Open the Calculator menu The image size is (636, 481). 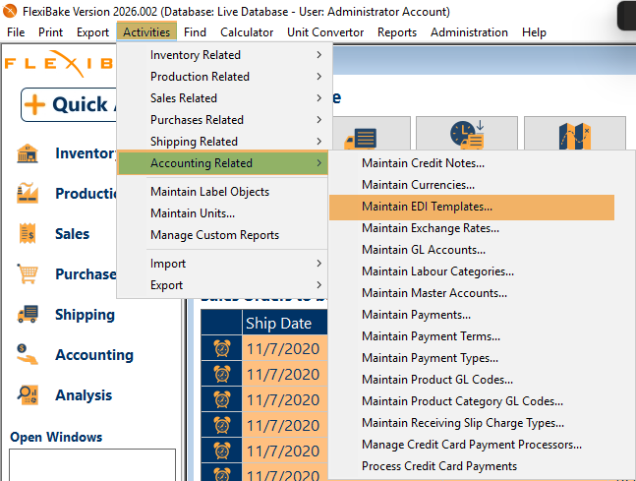pyautogui.click(x=247, y=32)
